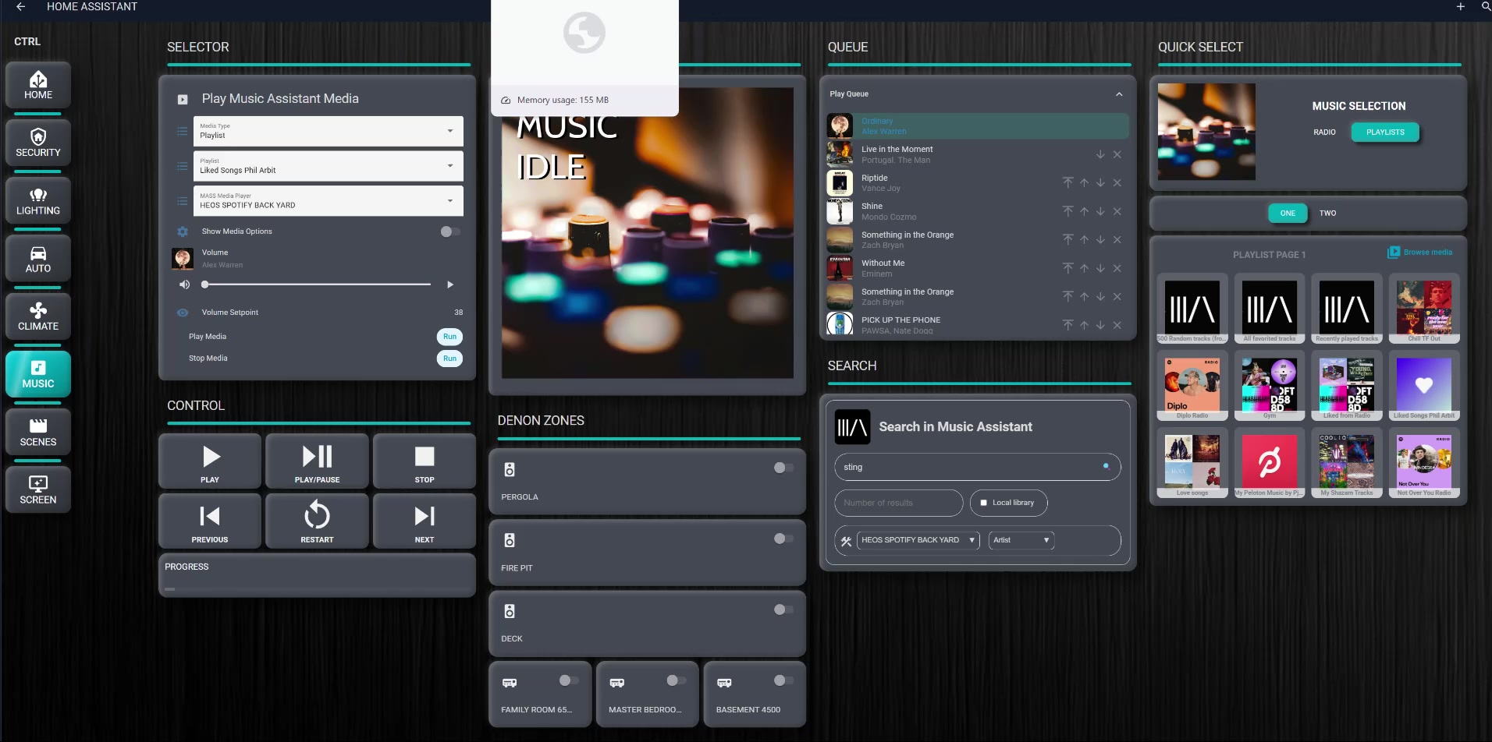Run the Stop Media action
The width and height of the screenshot is (1492, 742).
pyautogui.click(x=449, y=359)
